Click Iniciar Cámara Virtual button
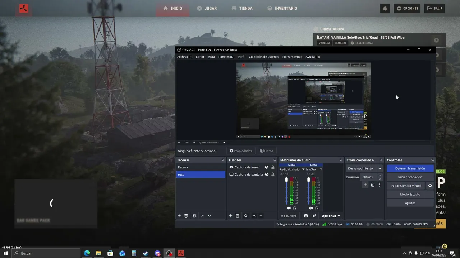This screenshot has width=460, height=258. pyautogui.click(x=406, y=186)
